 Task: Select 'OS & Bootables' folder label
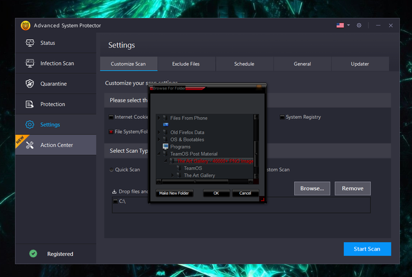[x=187, y=139]
